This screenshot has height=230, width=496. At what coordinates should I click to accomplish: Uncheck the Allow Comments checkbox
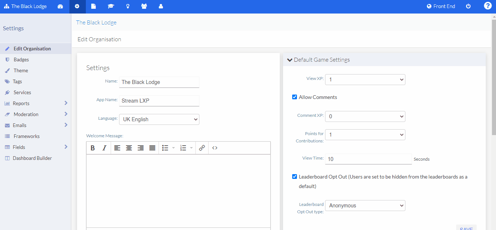coord(295,97)
